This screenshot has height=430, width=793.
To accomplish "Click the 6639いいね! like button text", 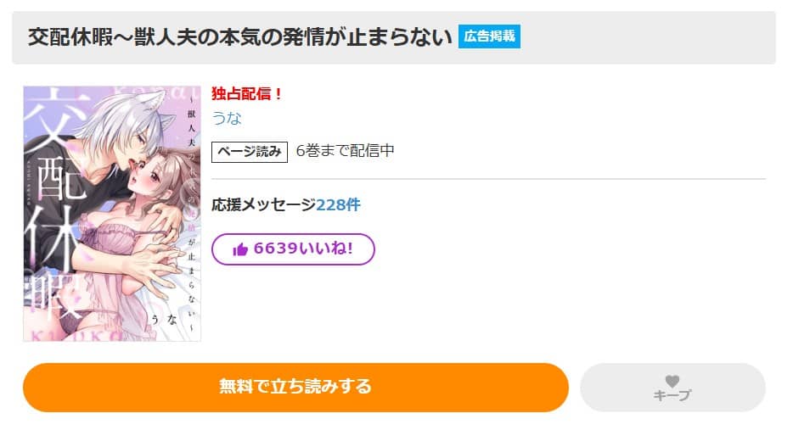I will [303, 249].
